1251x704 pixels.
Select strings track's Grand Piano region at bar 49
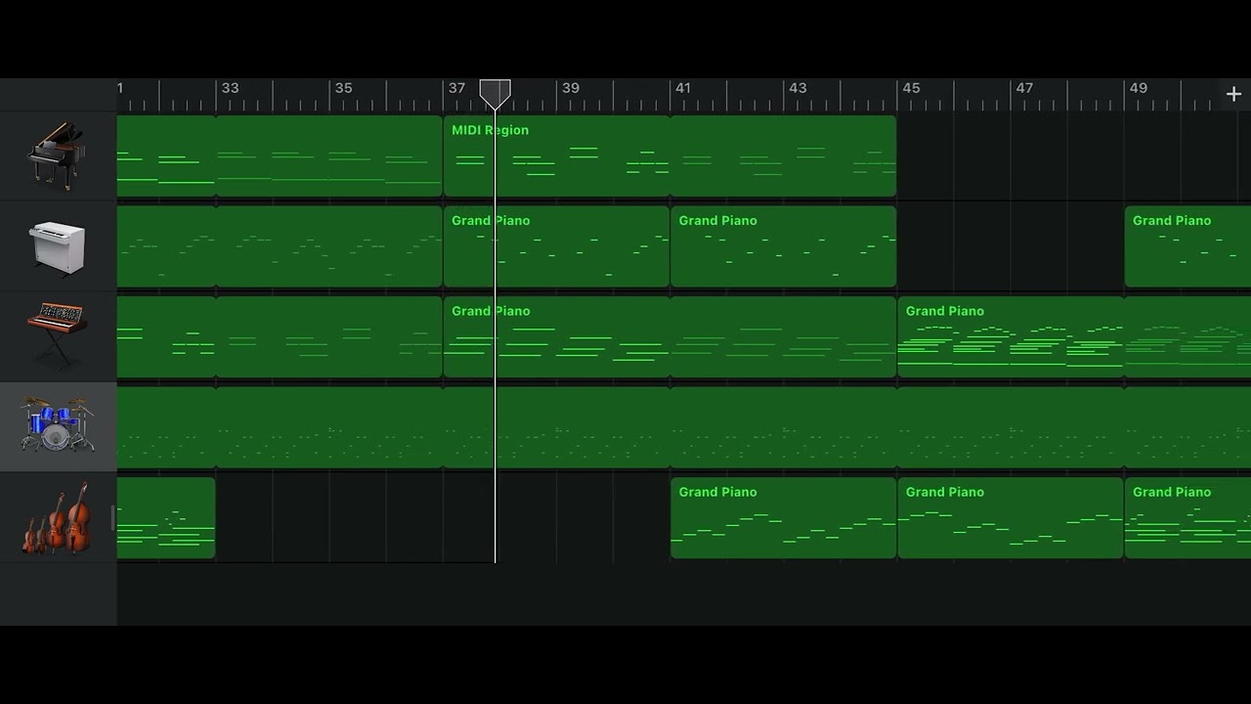[1187, 518]
